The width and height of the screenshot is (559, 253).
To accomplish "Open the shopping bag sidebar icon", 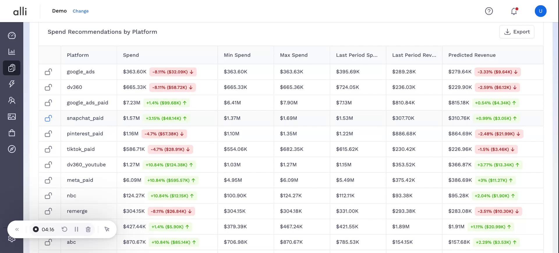I will [x=12, y=133].
